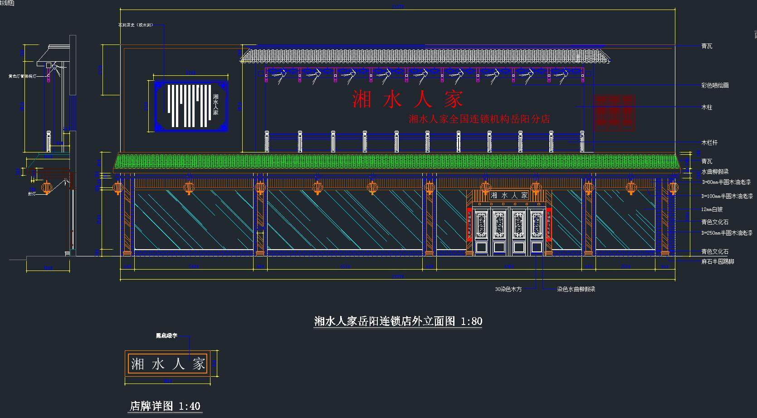Click the 麻石半园踢脚 annotation label
Image resolution: width=757 pixels, height=418 pixels.
click(718, 262)
